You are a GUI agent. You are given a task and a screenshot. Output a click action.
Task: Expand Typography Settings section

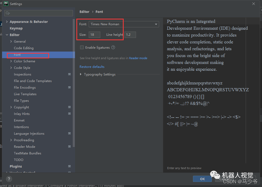tap(81, 74)
